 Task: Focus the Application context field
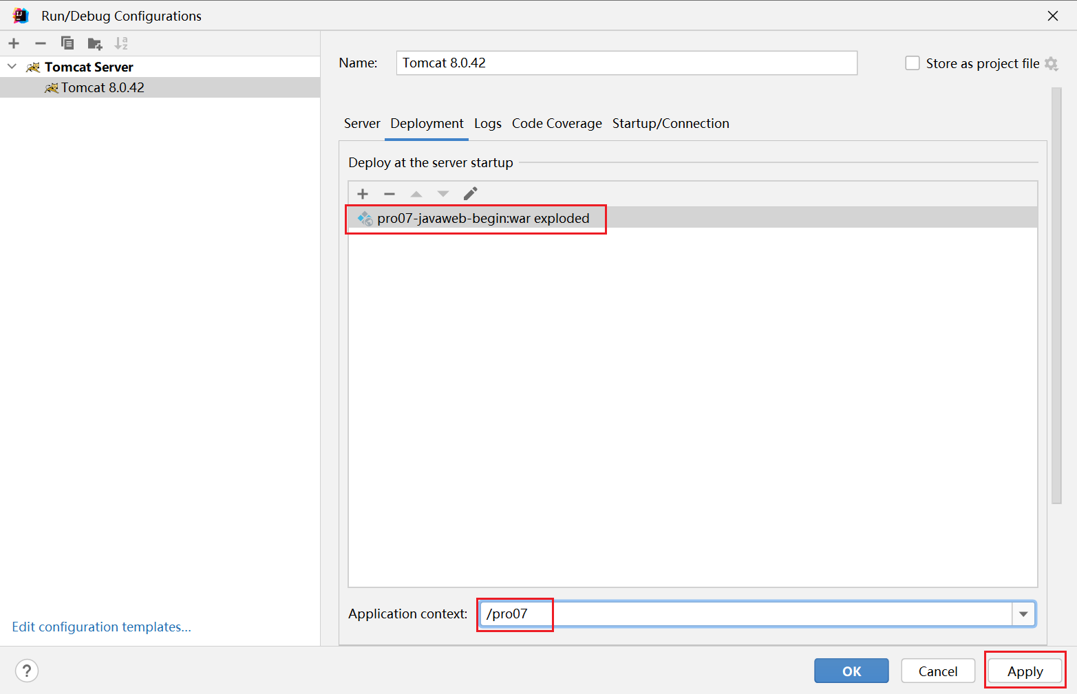pos(746,614)
